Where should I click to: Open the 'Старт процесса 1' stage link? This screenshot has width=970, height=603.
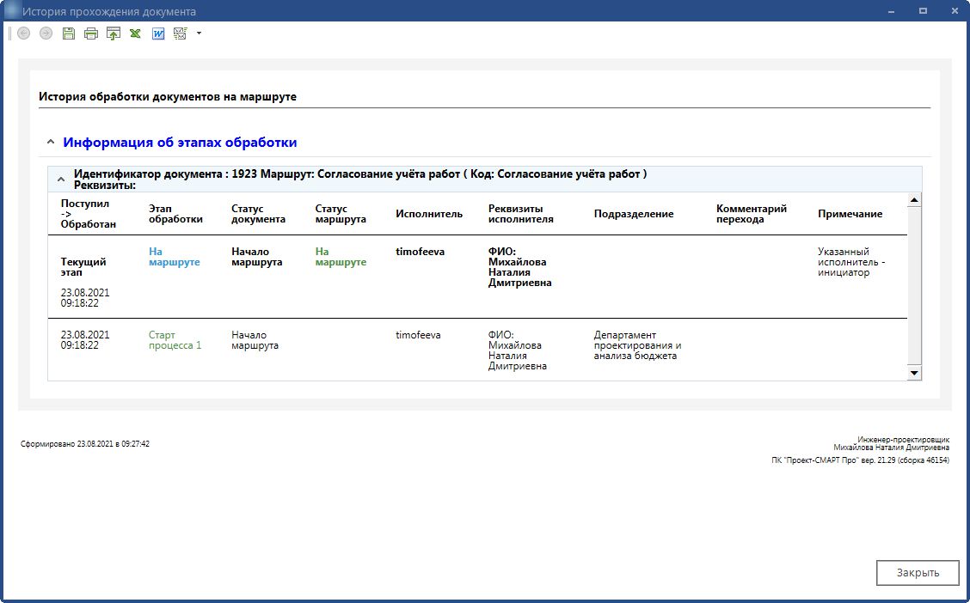pos(175,340)
